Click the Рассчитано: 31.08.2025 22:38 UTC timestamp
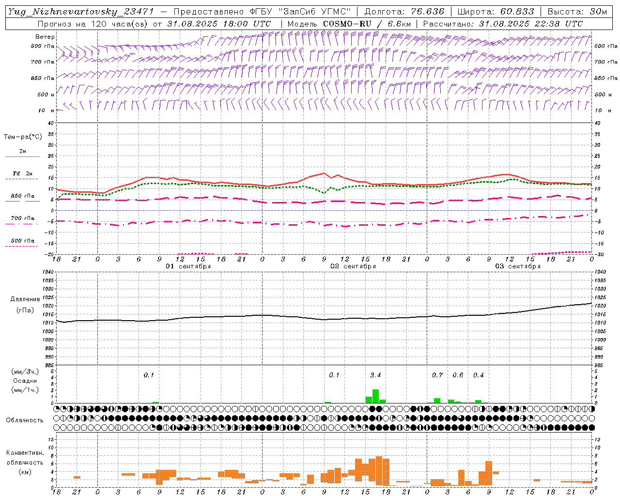Image resolution: width=620 pixels, height=496 pixels. pyautogui.click(x=503, y=24)
